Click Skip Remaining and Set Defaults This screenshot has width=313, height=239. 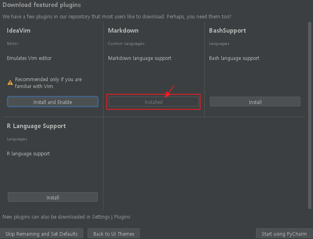coord(42,234)
